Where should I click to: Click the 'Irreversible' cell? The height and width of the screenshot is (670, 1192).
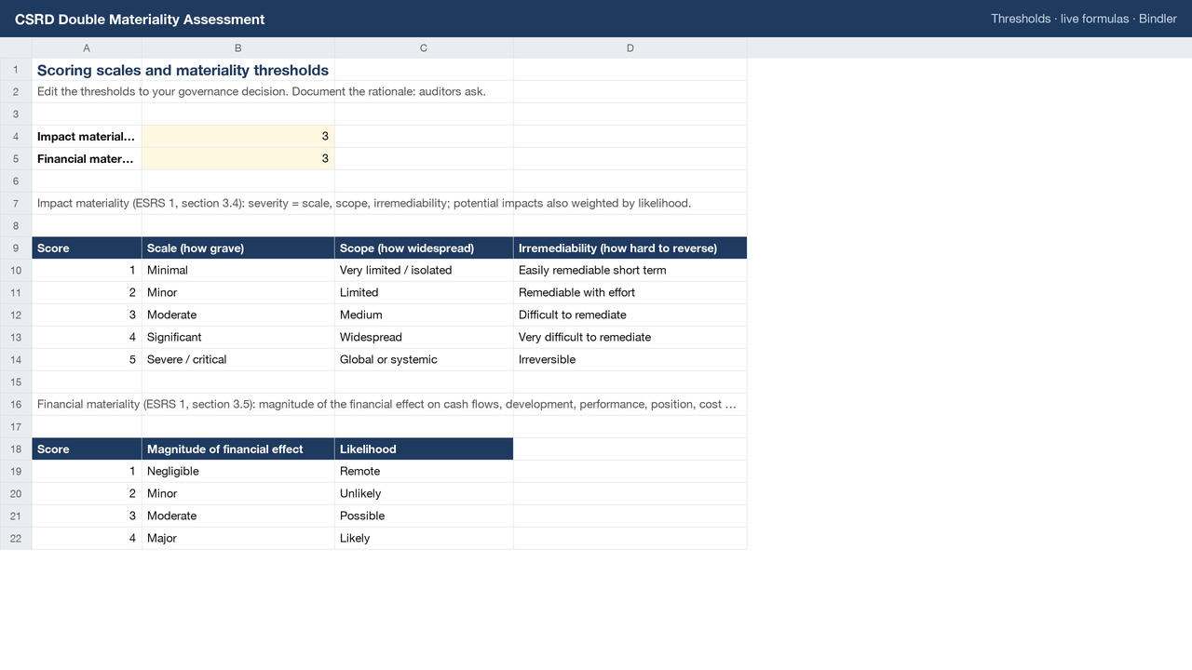pos(630,360)
